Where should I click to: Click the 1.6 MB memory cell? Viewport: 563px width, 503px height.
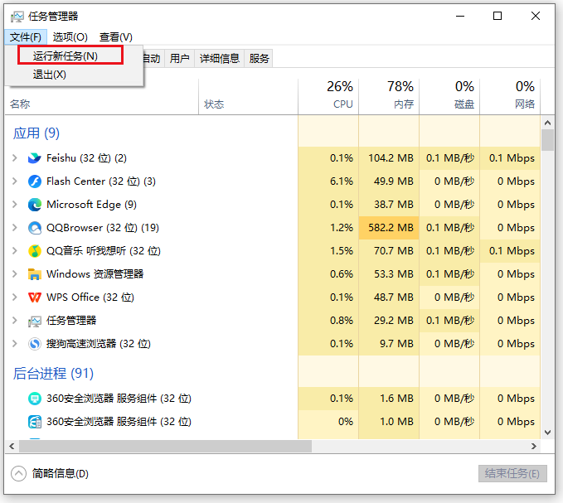389,399
